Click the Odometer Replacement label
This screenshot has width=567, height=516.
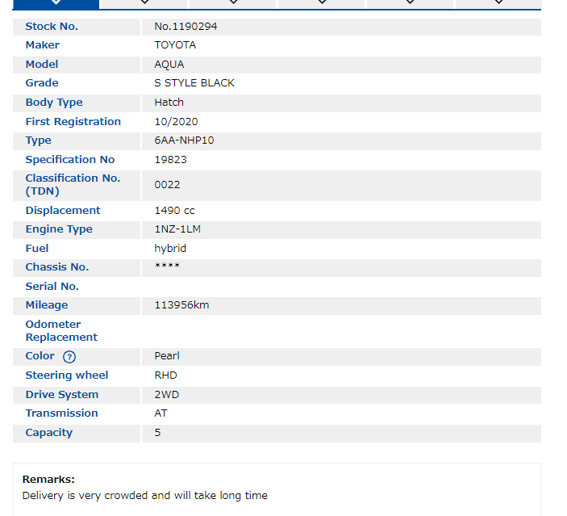click(61, 330)
